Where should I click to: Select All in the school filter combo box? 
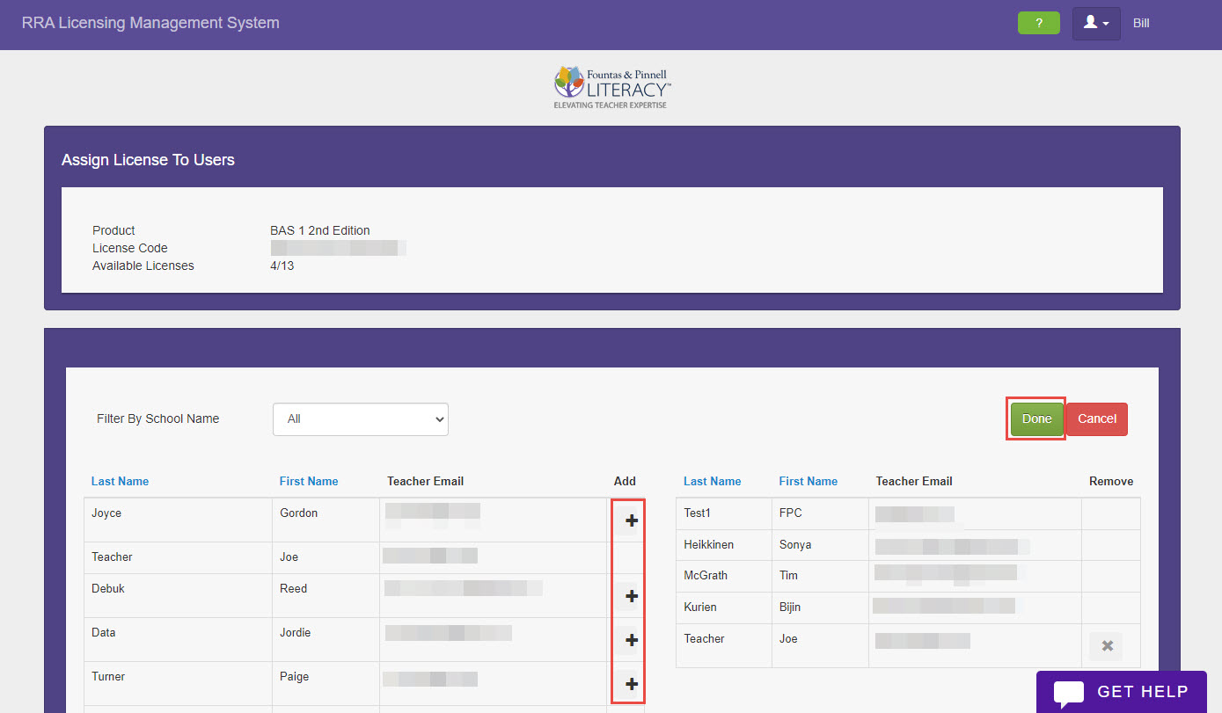point(361,419)
